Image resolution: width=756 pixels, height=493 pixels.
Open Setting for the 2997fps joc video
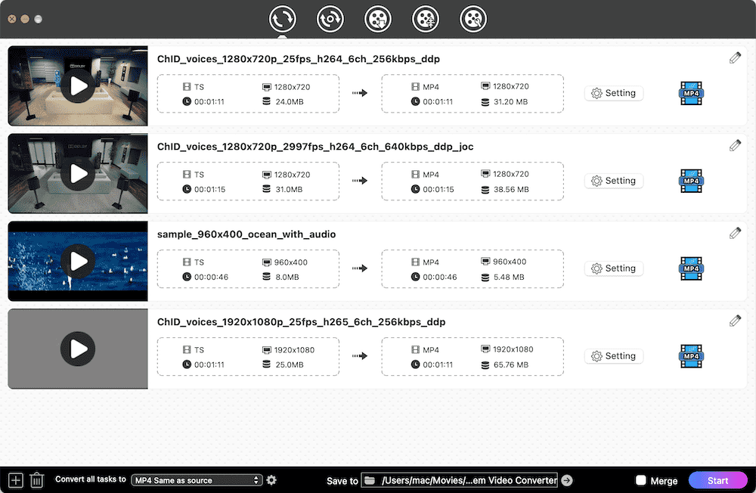tap(614, 181)
